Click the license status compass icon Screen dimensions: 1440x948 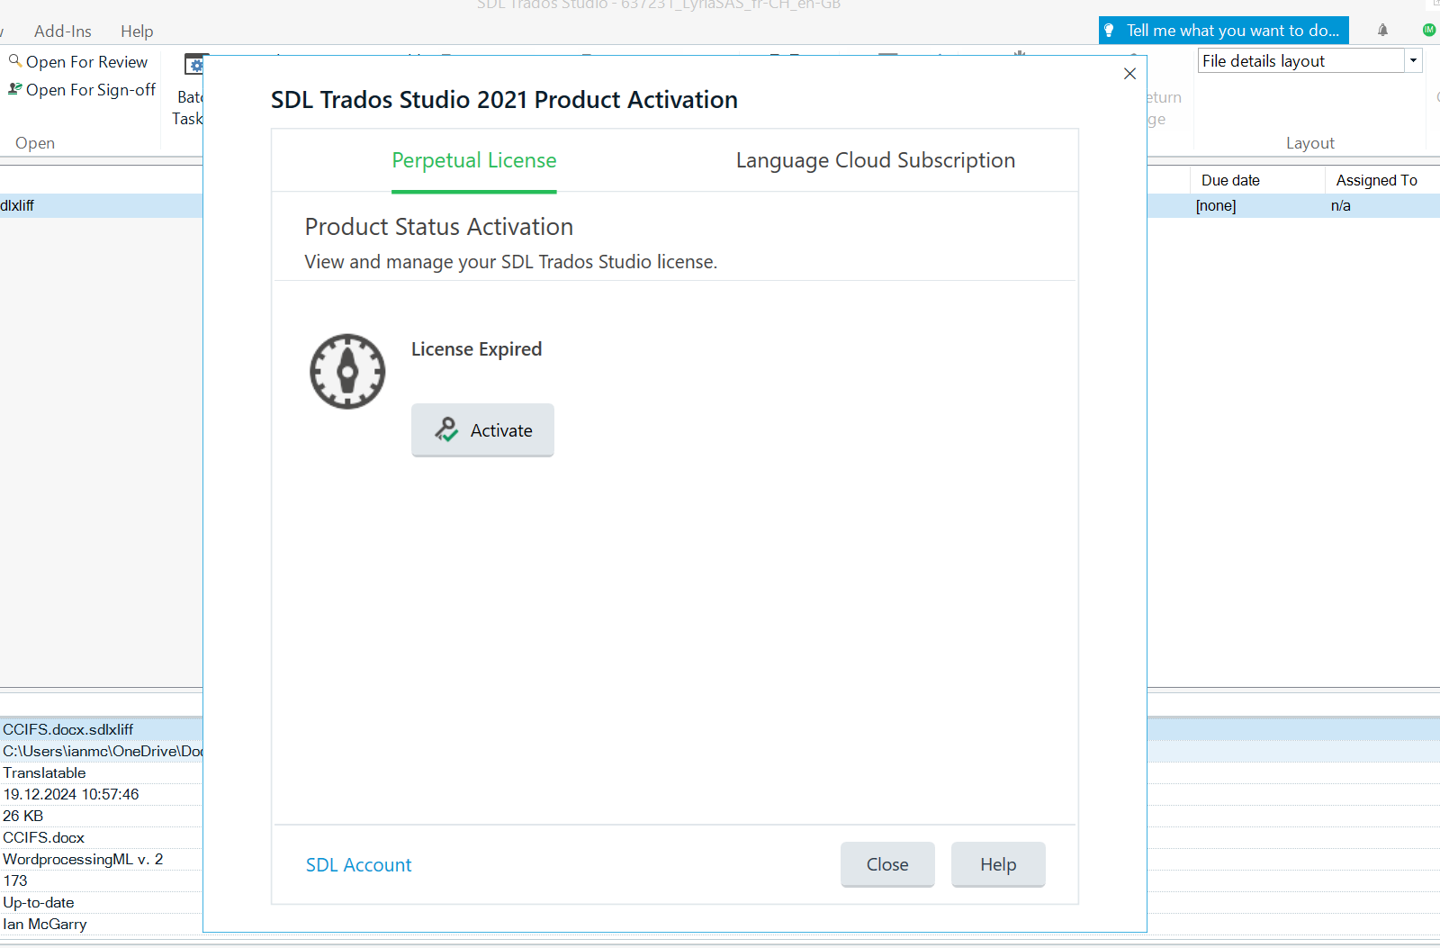click(347, 371)
